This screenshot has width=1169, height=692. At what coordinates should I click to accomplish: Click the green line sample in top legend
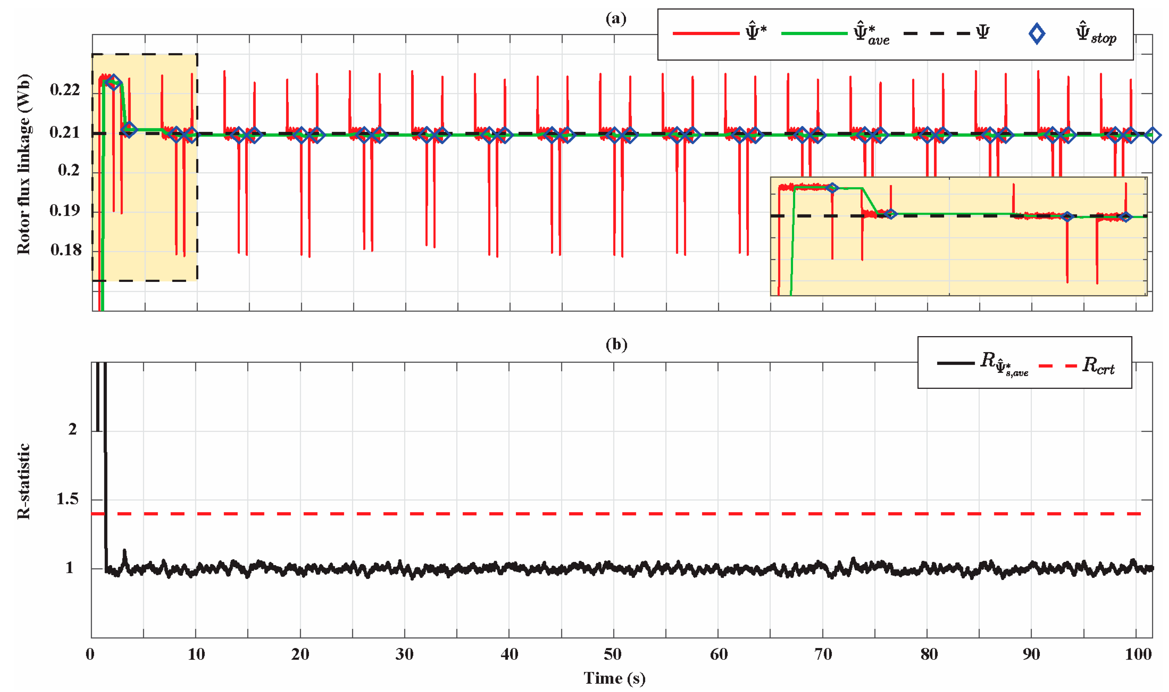click(x=814, y=33)
